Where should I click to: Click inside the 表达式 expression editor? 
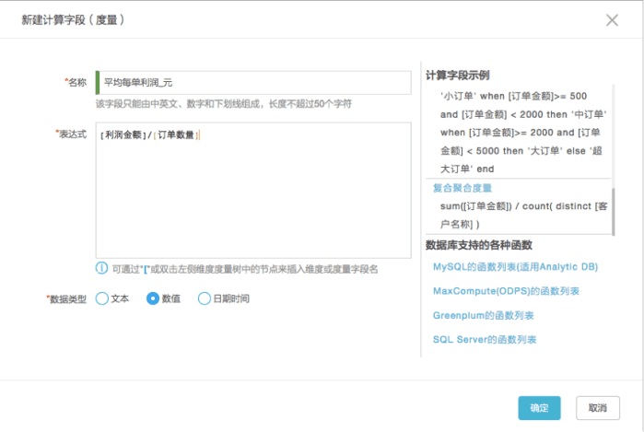coord(253,190)
